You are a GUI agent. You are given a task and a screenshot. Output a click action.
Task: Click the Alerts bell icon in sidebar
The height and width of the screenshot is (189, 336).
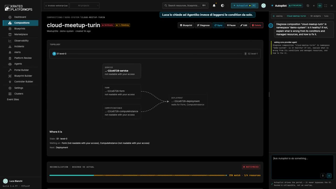pyautogui.click(x=10, y=52)
